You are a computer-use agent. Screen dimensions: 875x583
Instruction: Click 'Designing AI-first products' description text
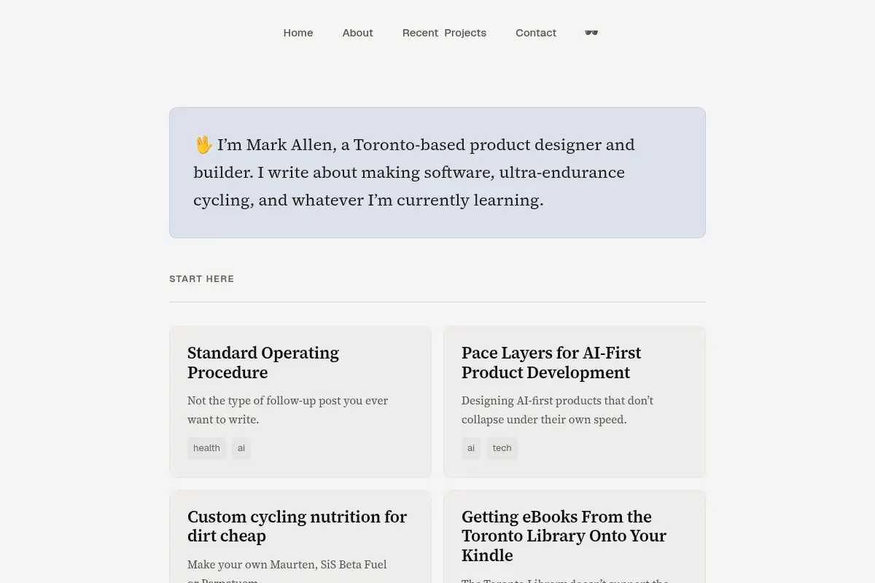point(558,410)
